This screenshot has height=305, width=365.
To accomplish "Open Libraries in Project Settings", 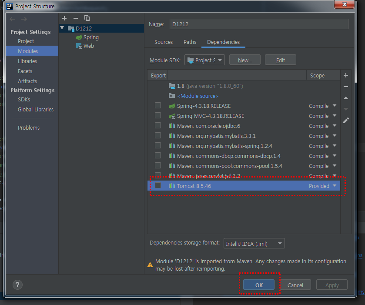I will tap(27, 61).
